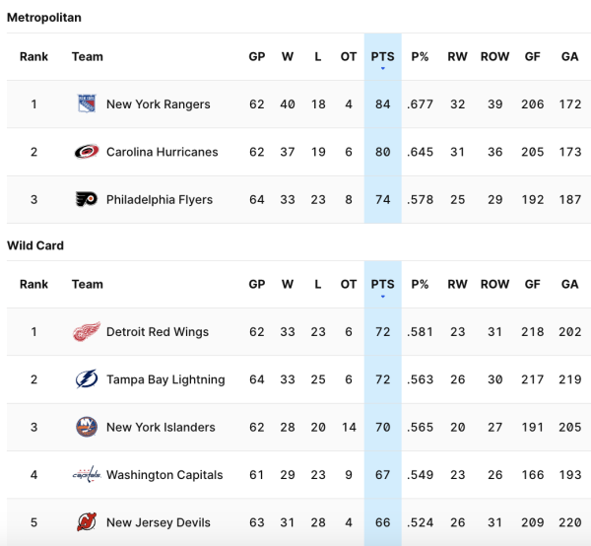The width and height of the screenshot is (591, 546).
Task: Open the Tampa Bay Lightning team link
Action: (165, 379)
